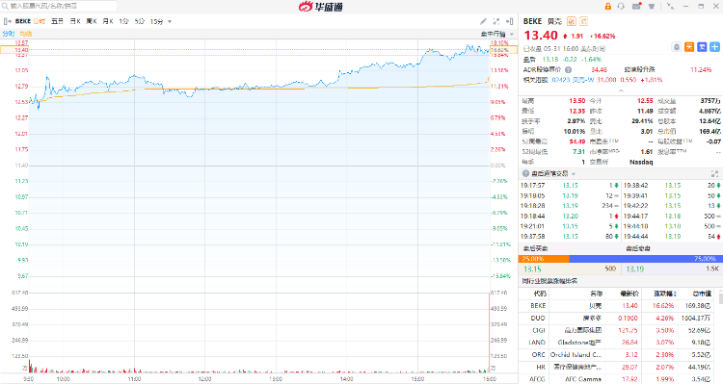
Task: Collapse the right quote panel icon
Action: pyautogui.click(x=510, y=21)
